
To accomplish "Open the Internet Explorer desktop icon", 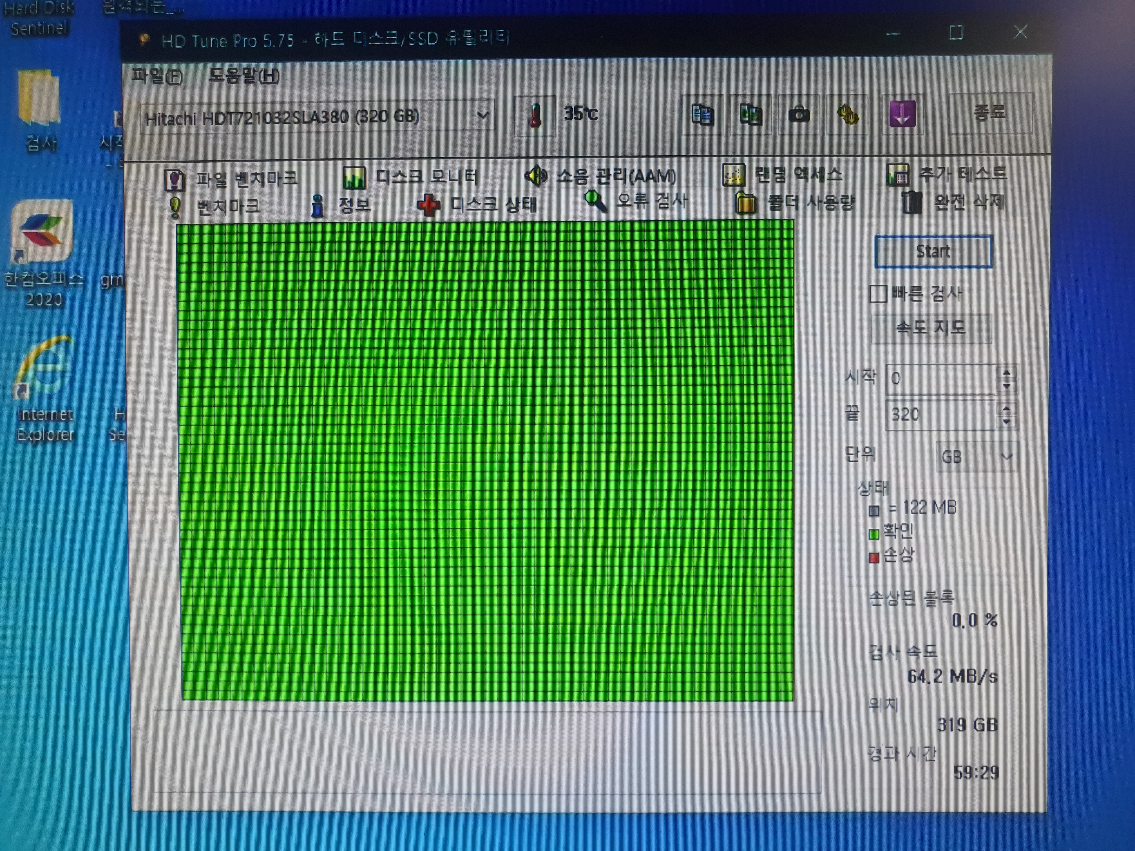I will [45, 389].
